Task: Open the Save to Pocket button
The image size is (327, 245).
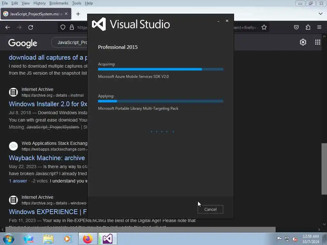Action: [296, 27]
